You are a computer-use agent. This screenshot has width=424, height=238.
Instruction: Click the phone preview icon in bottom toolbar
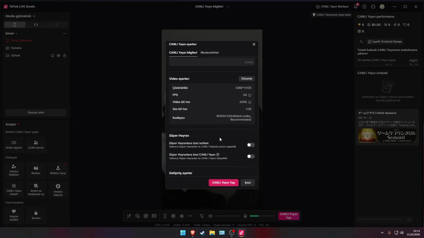click(x=165, y=216)
